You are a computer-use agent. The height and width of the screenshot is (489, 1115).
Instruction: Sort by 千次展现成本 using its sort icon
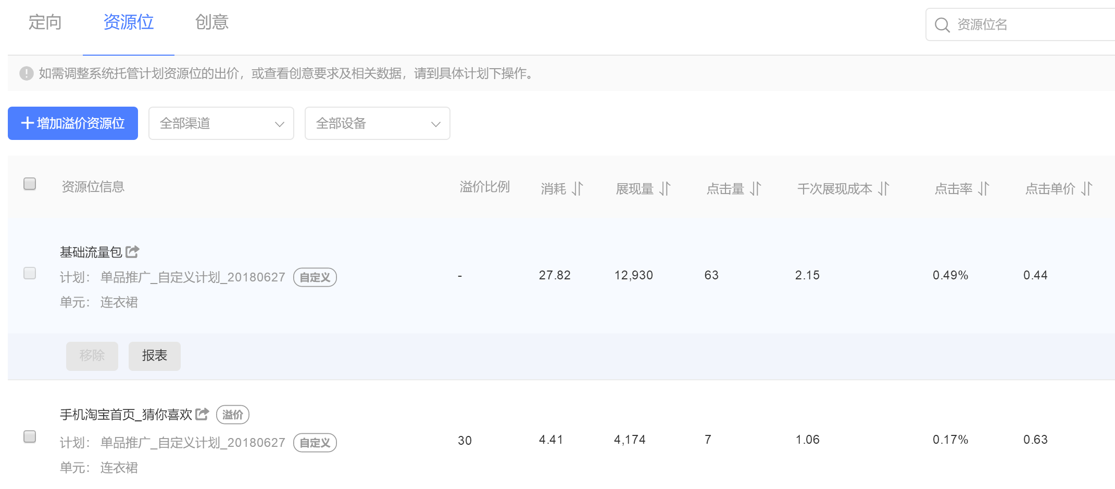point(883,188)
